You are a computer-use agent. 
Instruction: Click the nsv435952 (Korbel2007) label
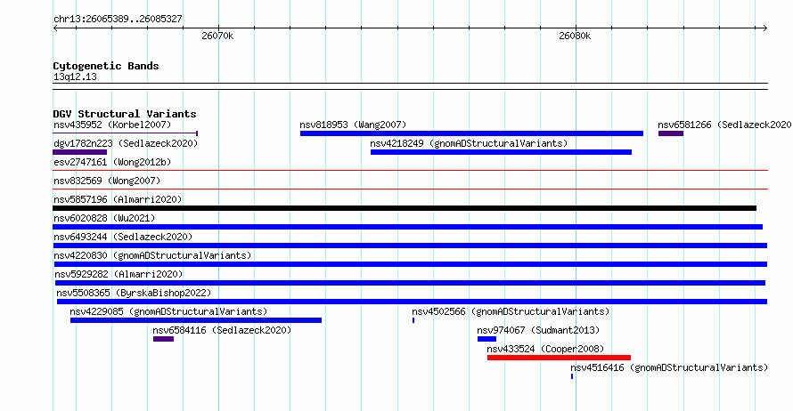point(112,125)
